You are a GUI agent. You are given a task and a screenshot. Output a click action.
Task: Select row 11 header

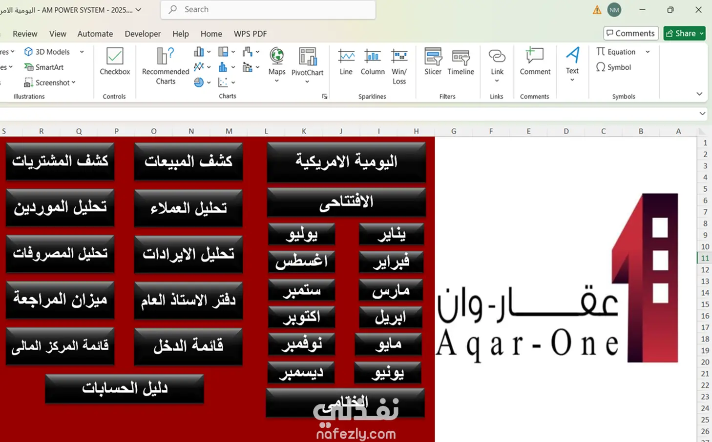(x=705, y=258)
